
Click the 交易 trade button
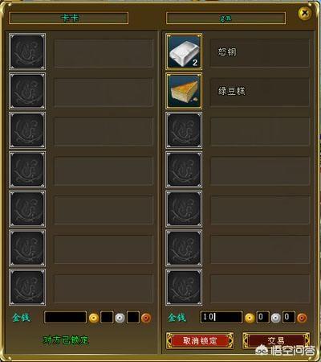point(276,341)
